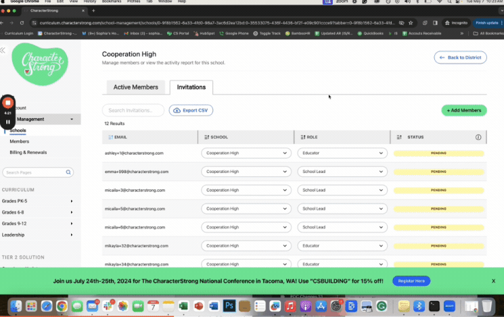504x317 pixels.
Task: Stop the screen recording with red button
Action: [x=7, y=103]
